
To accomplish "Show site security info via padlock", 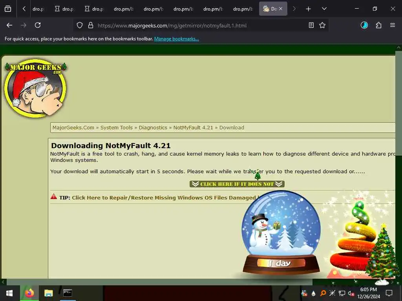I will [x=91, y=25].
